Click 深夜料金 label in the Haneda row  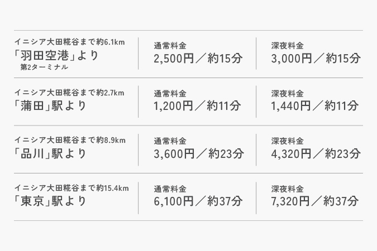tap(287, 45)
